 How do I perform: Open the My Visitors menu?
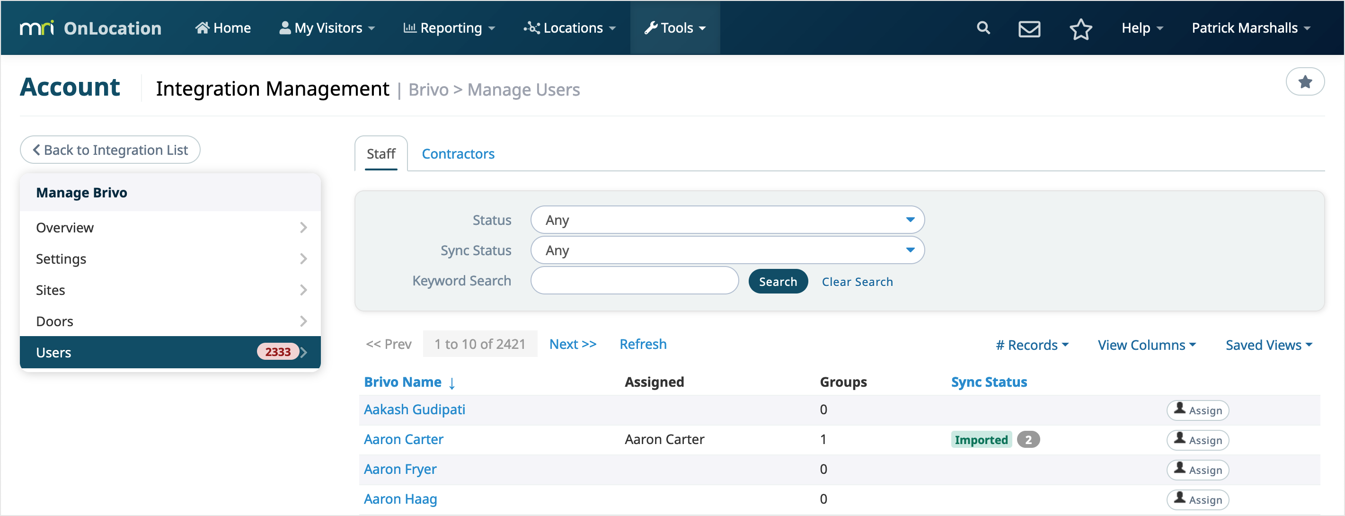(327, 27)
